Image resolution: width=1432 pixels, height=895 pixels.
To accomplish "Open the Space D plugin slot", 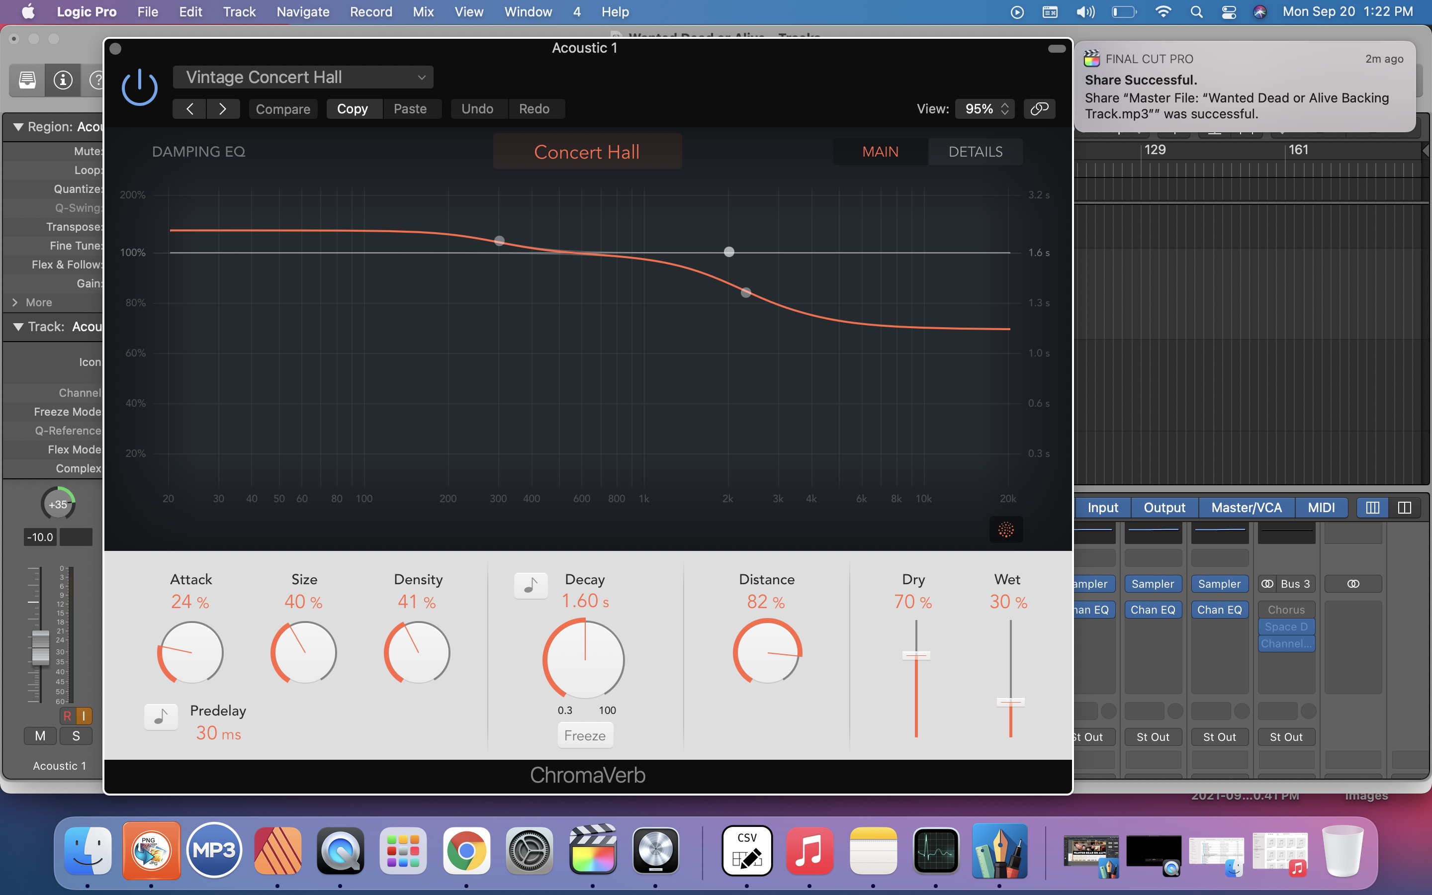I will tap(1286, 626).
